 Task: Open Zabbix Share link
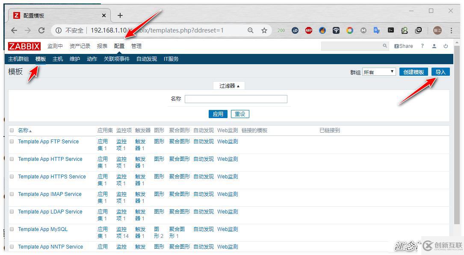(x=404, y=46)
